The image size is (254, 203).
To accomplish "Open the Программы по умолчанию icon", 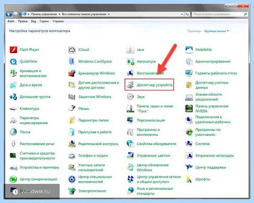I will 189,132.
